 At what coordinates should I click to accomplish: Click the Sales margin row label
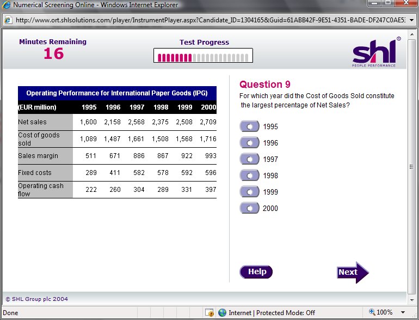[x=38, y=156]
